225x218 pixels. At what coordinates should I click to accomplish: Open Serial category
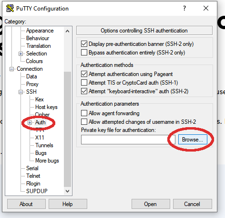coord(32,168)
